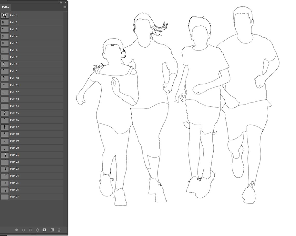Create a new path with plus icon

coord(52,230)
